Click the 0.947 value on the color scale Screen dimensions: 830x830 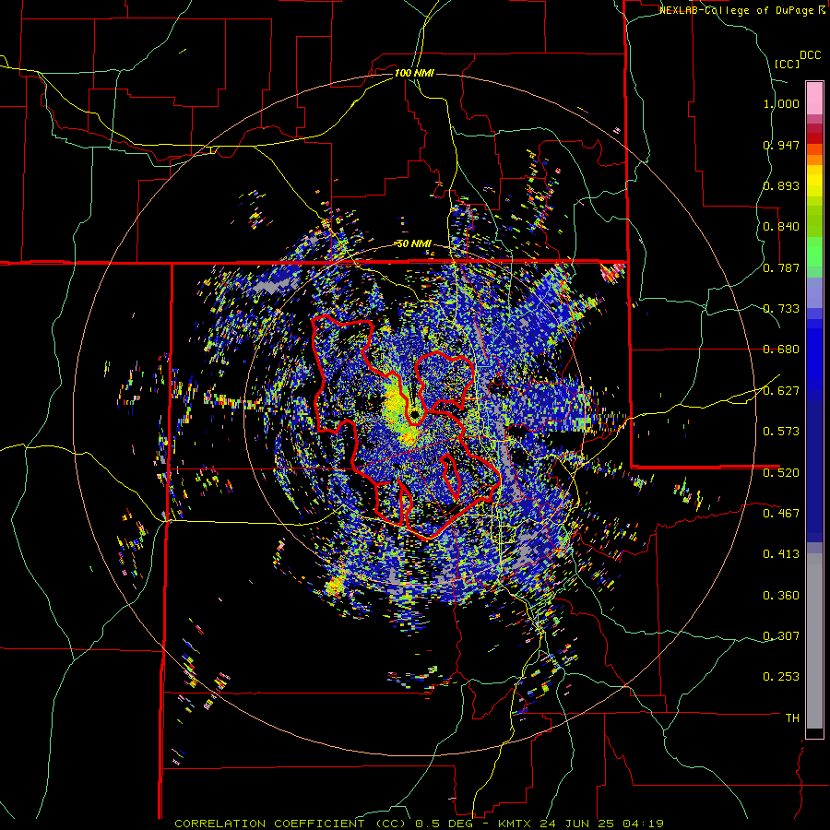781,145
